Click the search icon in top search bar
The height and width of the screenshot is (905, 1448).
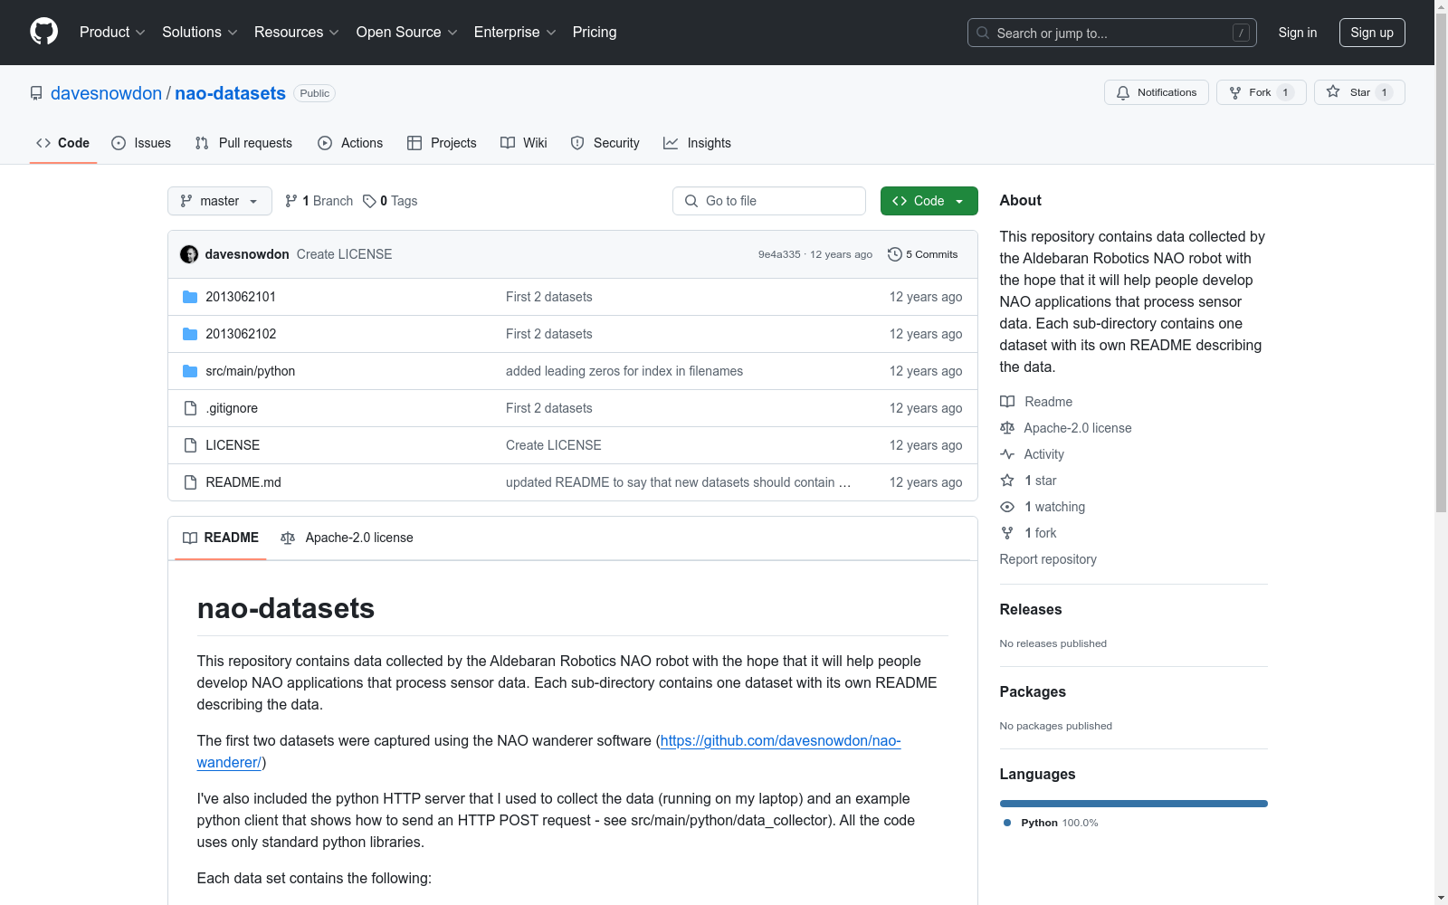983,33
